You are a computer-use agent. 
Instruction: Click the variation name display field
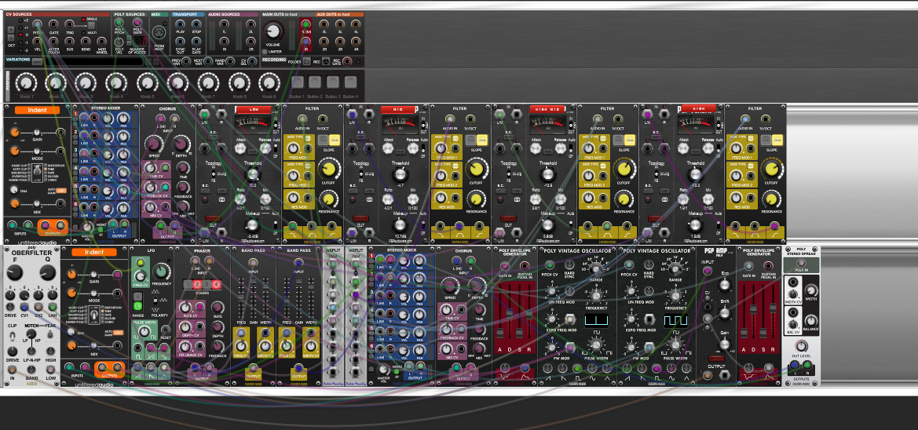(x=93, y=61)
